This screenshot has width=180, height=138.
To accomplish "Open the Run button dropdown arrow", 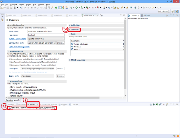I will point(79,7).
